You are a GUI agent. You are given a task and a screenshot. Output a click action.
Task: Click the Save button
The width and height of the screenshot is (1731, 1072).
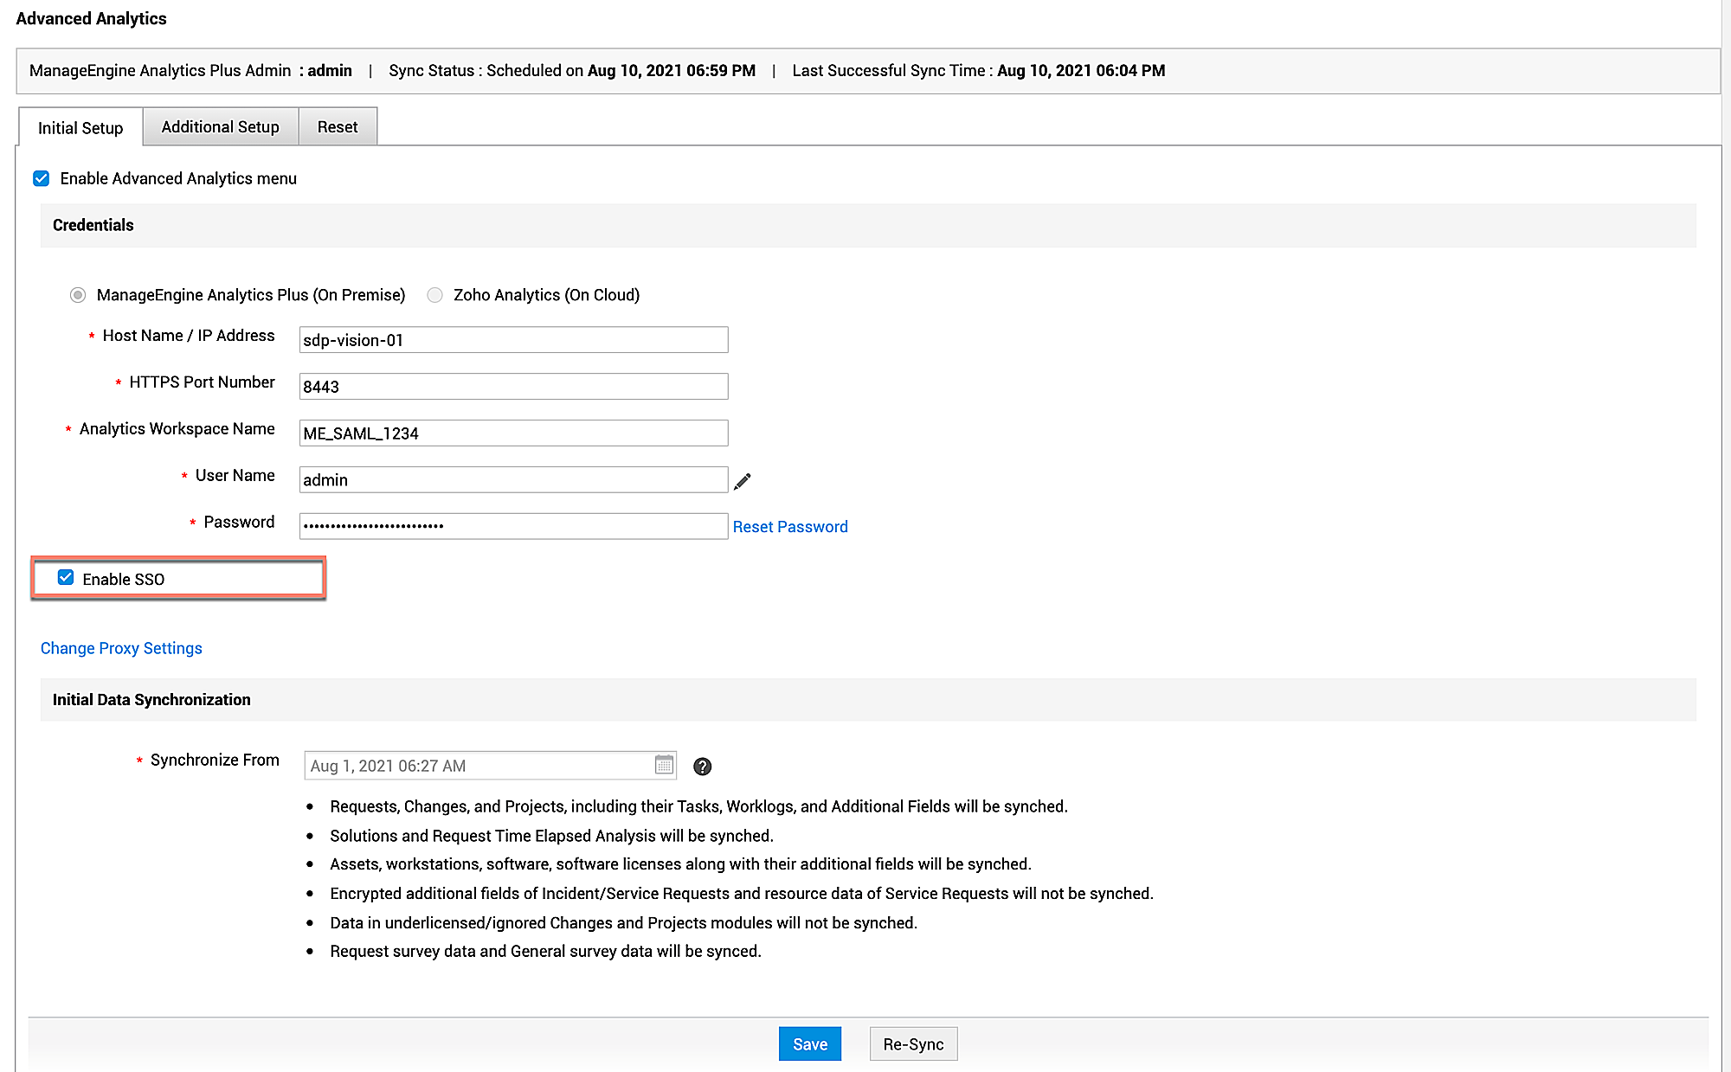click(809, 1043)
